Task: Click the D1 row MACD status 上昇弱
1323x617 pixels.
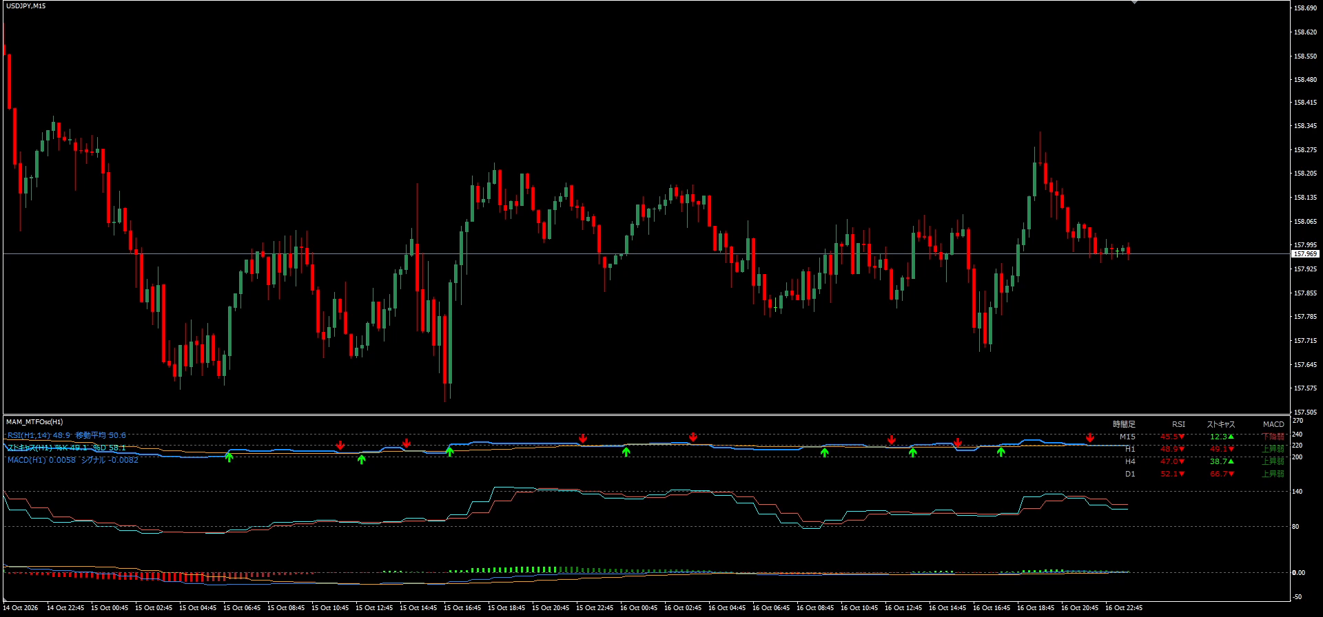Action: 1273,474
